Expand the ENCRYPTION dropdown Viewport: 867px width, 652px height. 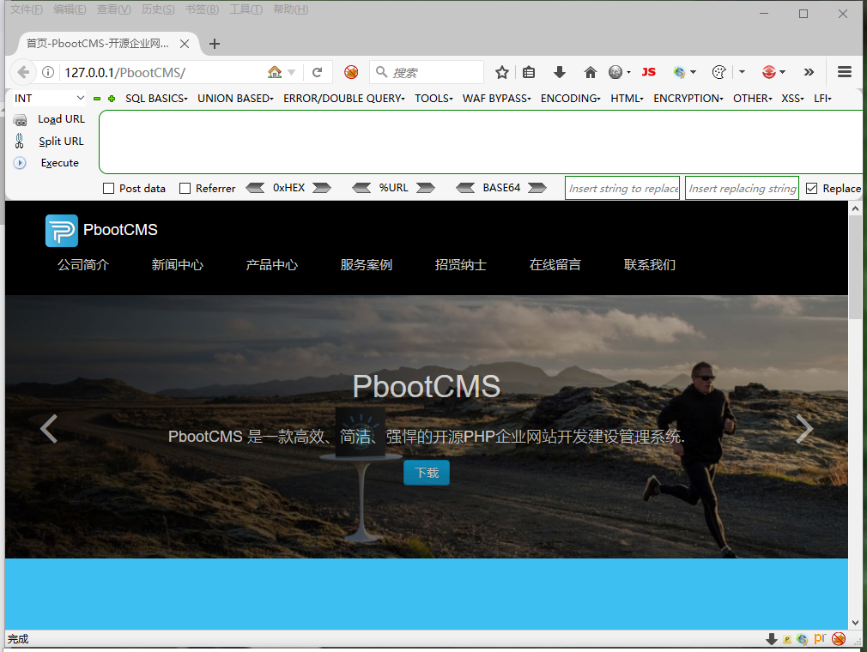688,99
